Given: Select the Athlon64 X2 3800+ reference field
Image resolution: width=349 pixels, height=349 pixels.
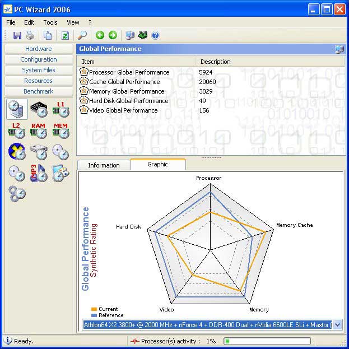Looking at the screenshot, I should pos(207,324).
